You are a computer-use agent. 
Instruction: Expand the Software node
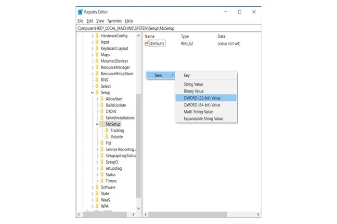point(92,188)
